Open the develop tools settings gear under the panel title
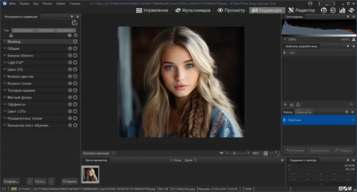357x192 pixels. pyautogui.click(x=75, y=23)
